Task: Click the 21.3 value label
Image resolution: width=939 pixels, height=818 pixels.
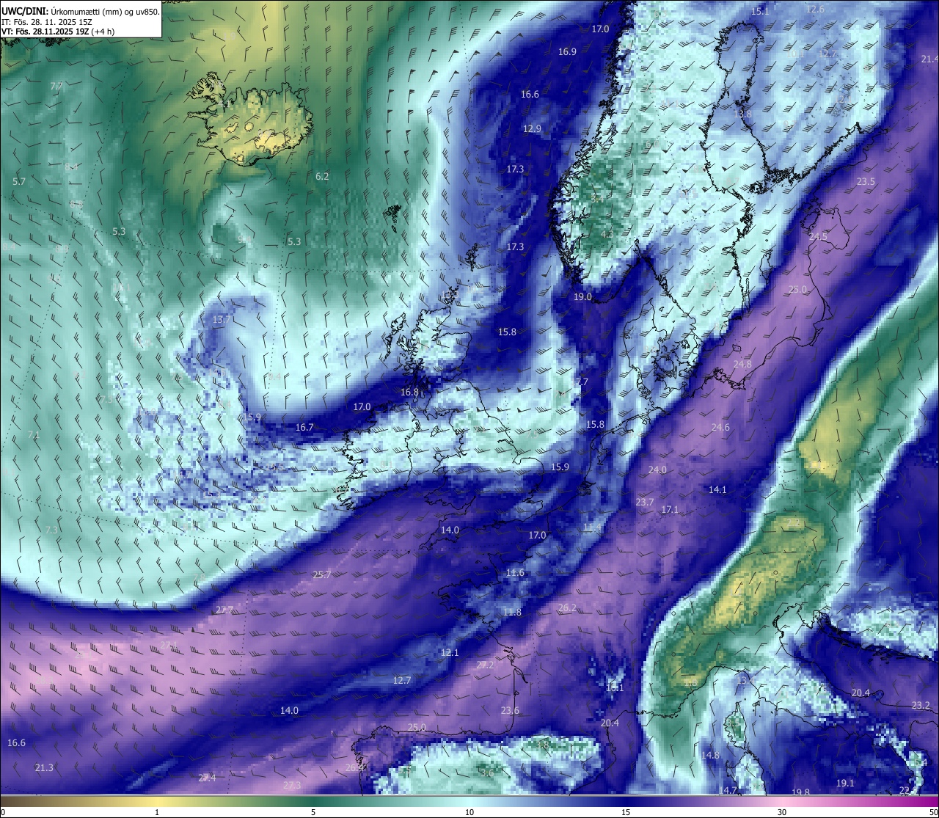Action: point(44,767)
